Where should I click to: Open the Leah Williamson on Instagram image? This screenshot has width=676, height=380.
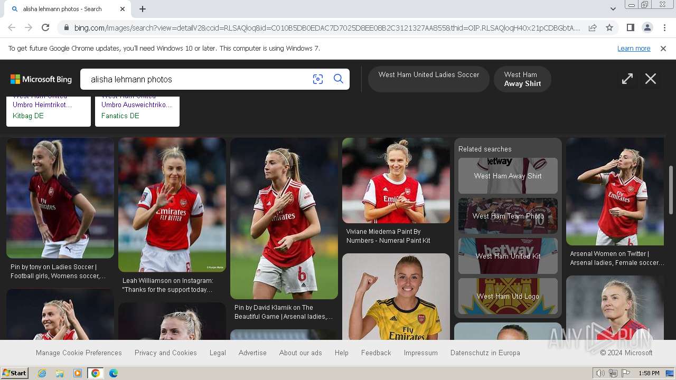click(172, 205)
